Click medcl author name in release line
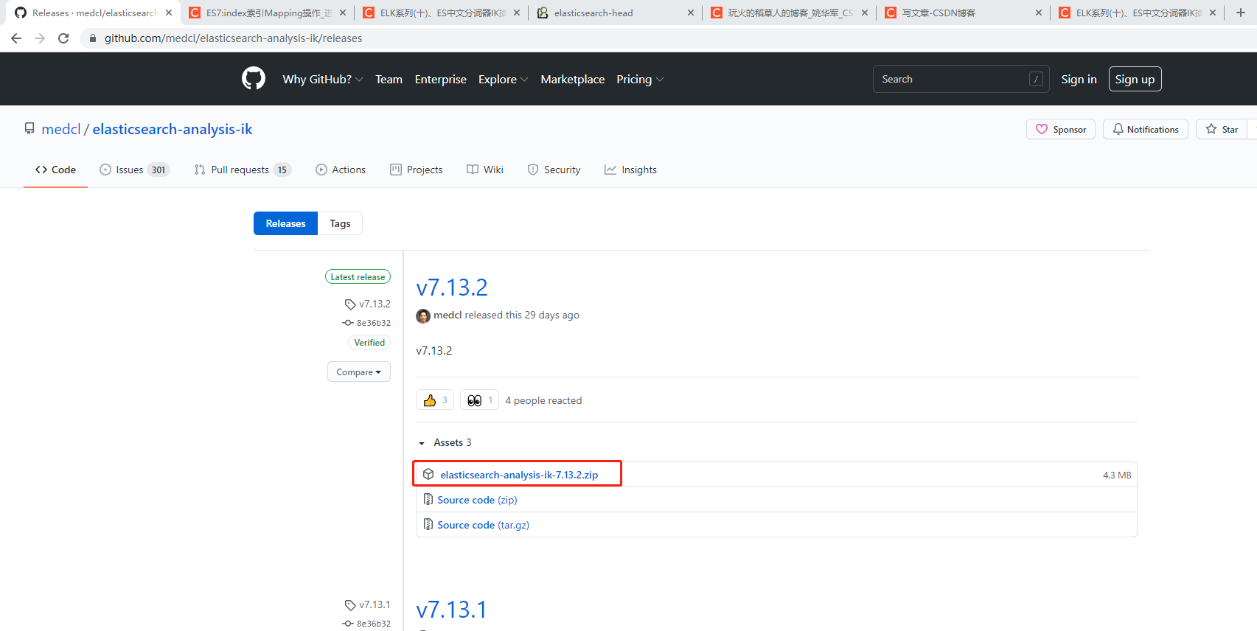This screenshot has height=631, width=1257. click(448, 315)
